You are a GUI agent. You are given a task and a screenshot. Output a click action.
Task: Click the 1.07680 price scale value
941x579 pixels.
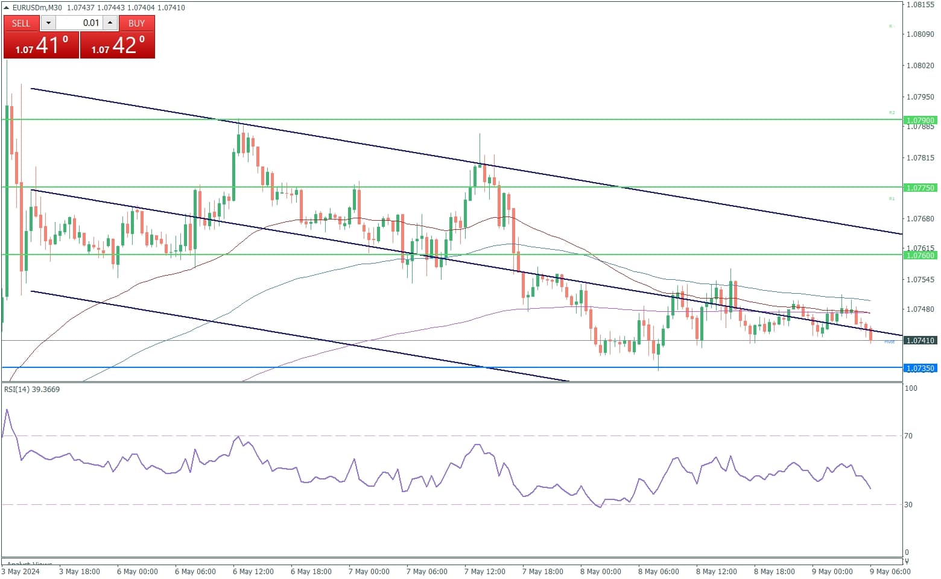[x=920, y=218]
